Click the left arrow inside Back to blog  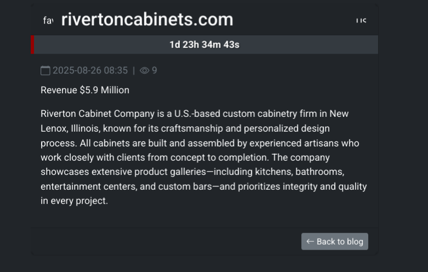click(x=310, y=241)
